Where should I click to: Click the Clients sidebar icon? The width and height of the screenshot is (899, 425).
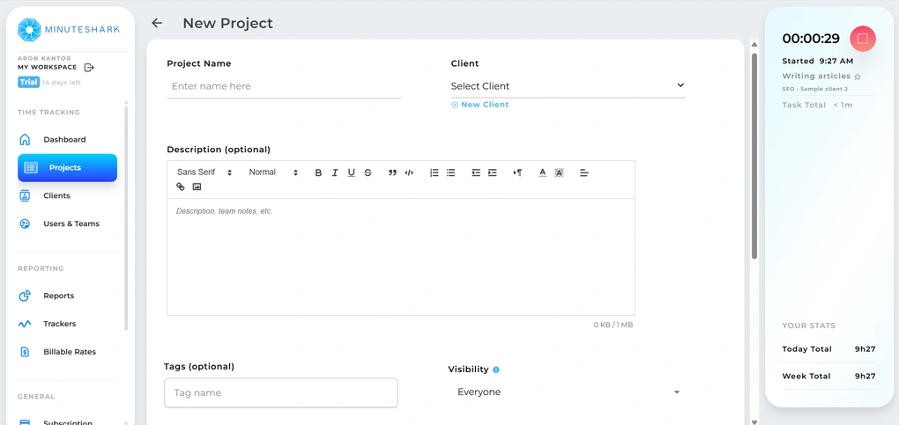click(25, 195)
